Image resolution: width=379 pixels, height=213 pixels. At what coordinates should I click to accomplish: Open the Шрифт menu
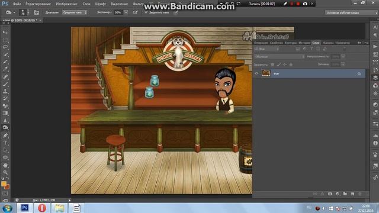coord(100,4)
